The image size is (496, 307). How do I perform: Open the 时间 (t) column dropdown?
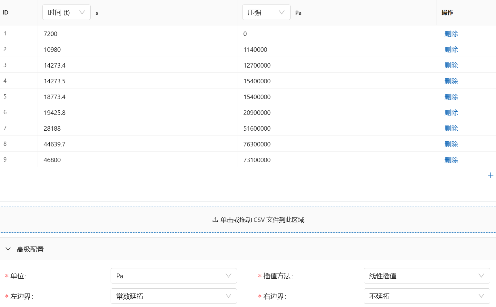66,13
